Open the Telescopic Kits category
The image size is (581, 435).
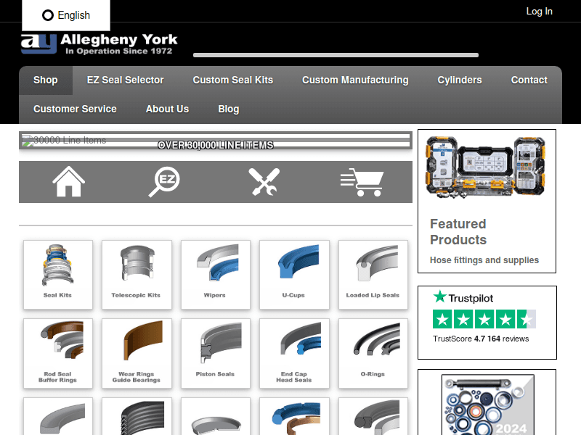[x=137, y=274]
